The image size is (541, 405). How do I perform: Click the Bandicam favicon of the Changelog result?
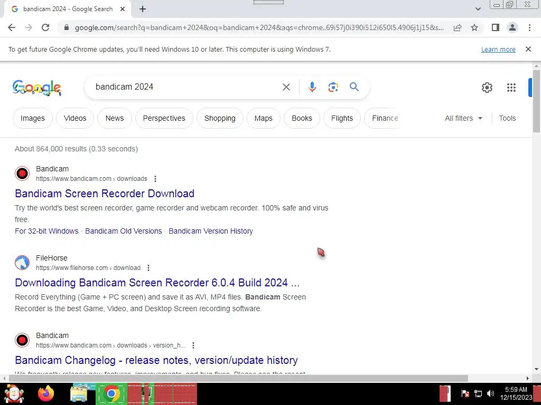22,340
